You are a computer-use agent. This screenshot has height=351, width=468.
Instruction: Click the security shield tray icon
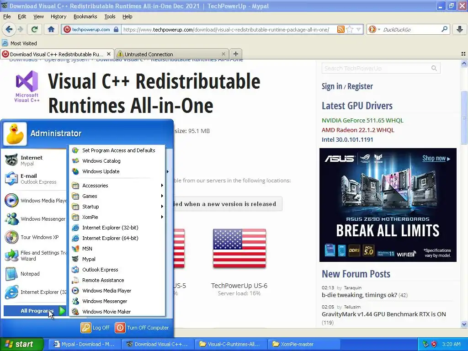click(434, 344)
